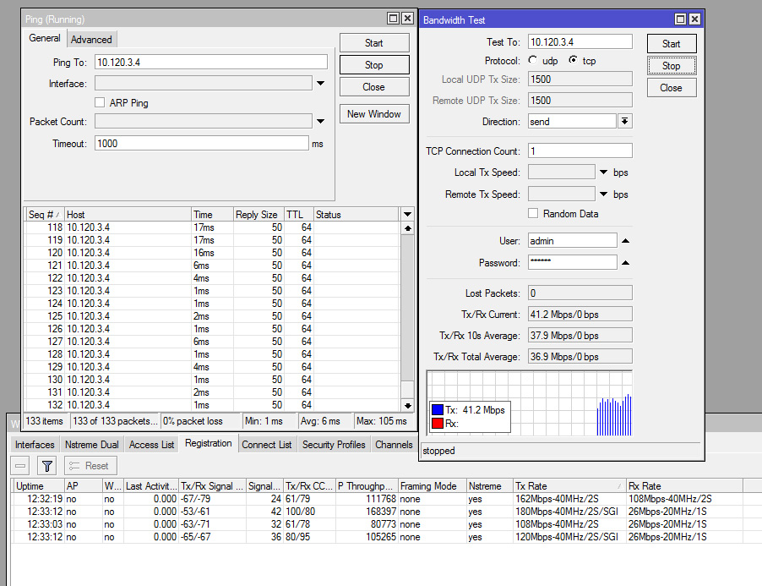The width and height of the screenshot is (762, 586).
Task: Click the red Rx legend color swatch
Action: (x=437, y=423)
